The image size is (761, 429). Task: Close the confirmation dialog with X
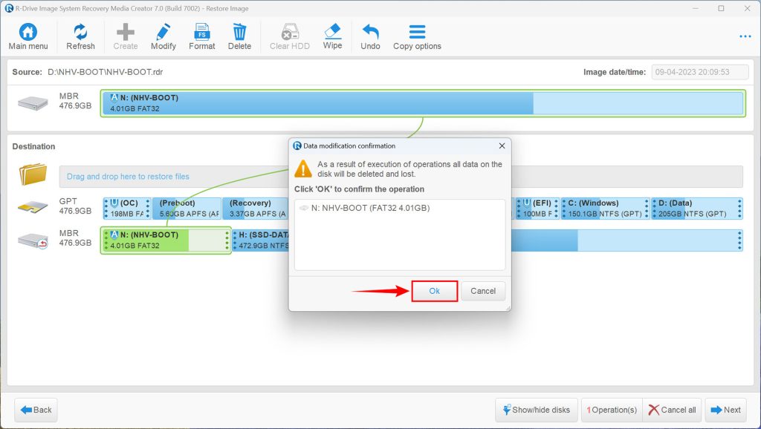502,145
